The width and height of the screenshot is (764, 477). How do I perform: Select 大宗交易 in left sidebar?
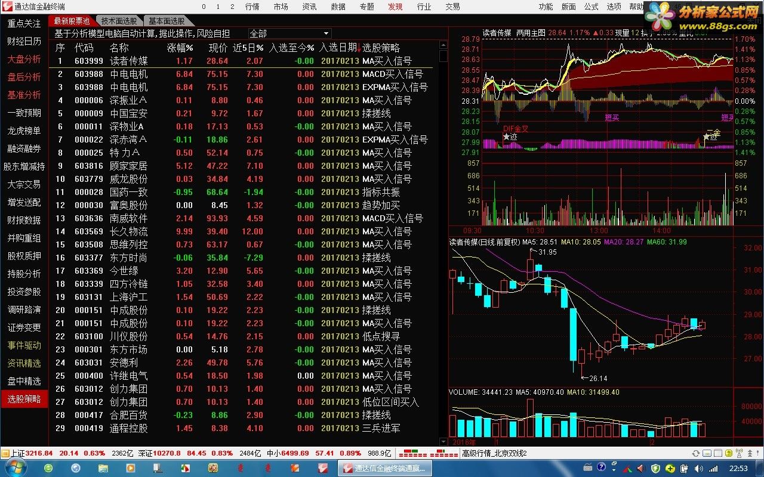click(24, 184)
